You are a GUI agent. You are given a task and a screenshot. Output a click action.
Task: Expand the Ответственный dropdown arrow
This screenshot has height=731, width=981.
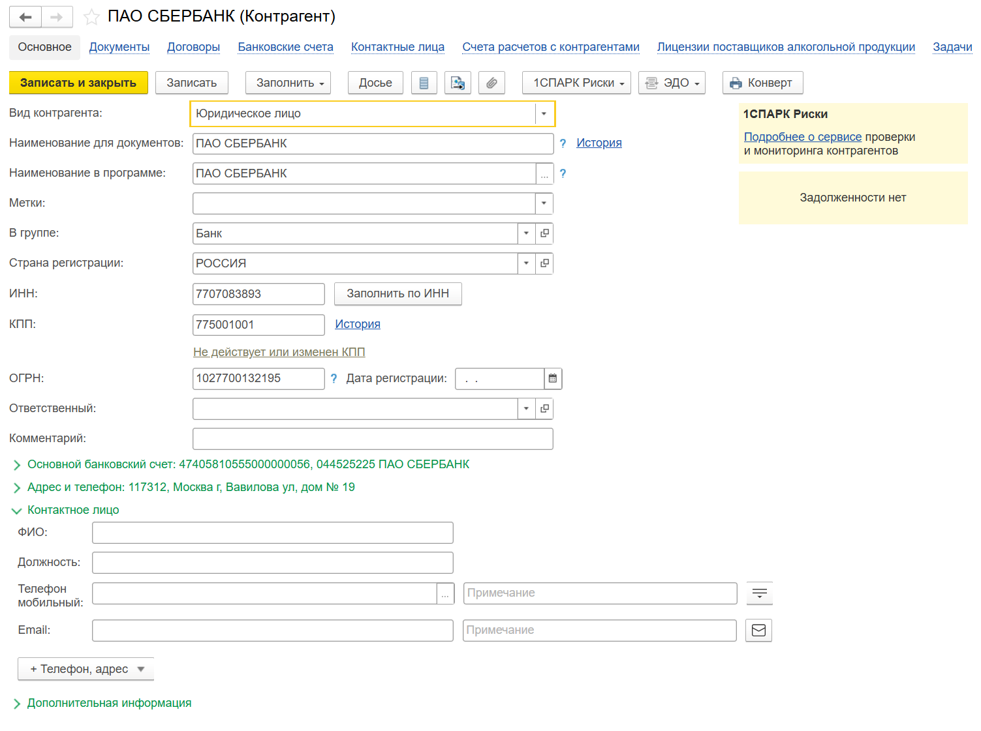(526, 409)
